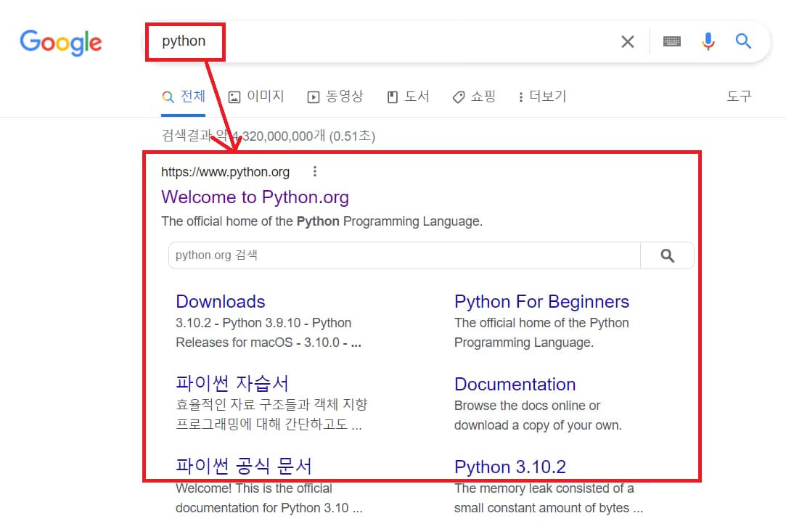
Task: Open result options via three-dot icon near python.org
Action: tap(314, 170)
